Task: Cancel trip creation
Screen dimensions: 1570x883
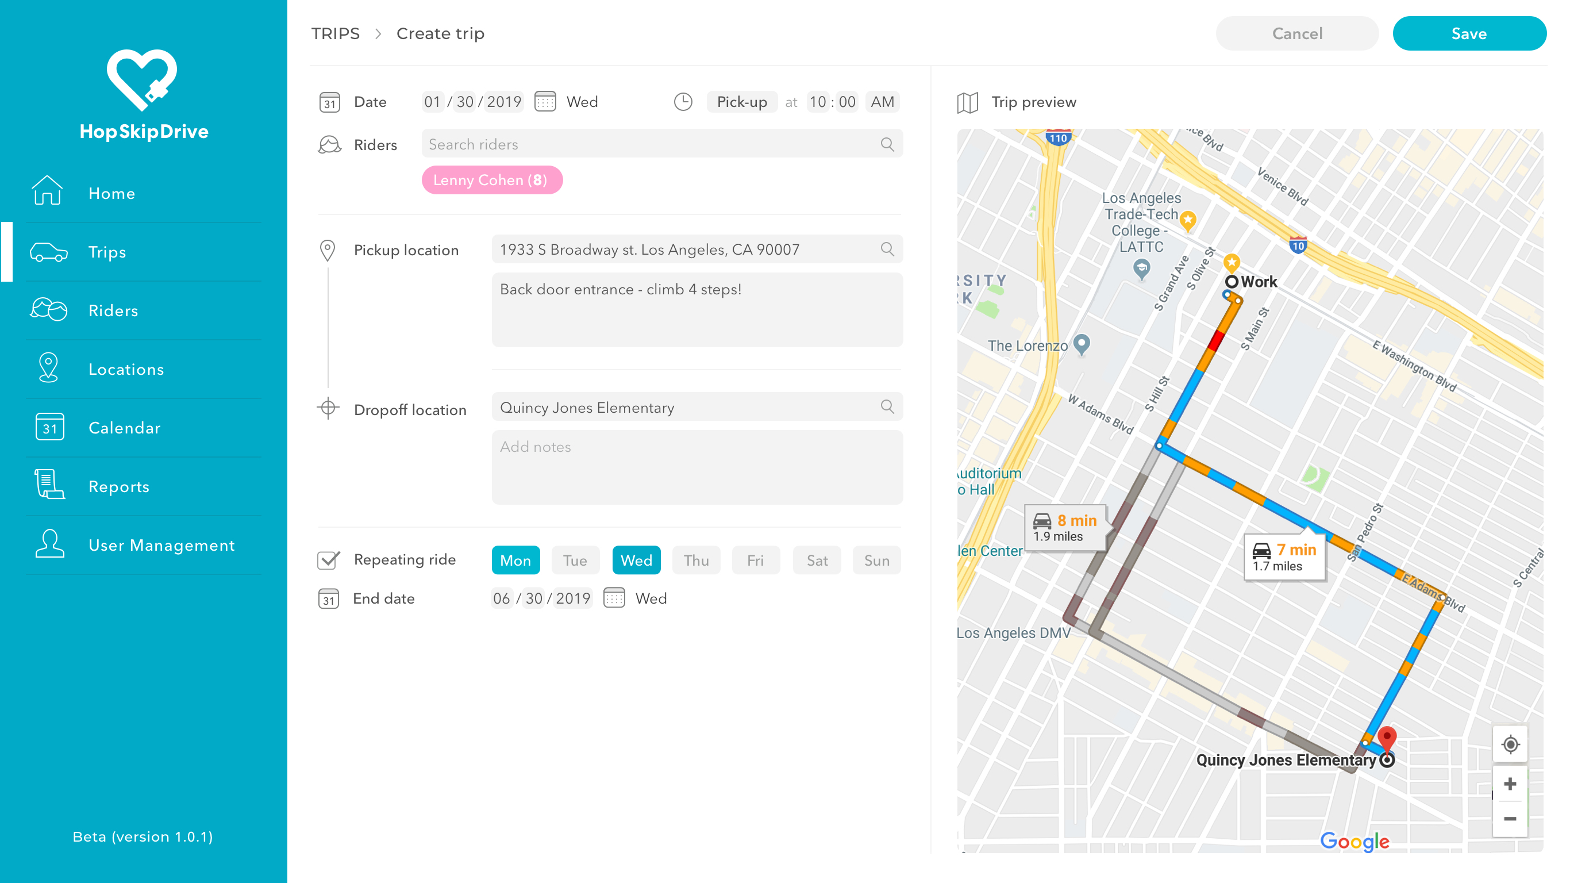Action: [1297, 33]
